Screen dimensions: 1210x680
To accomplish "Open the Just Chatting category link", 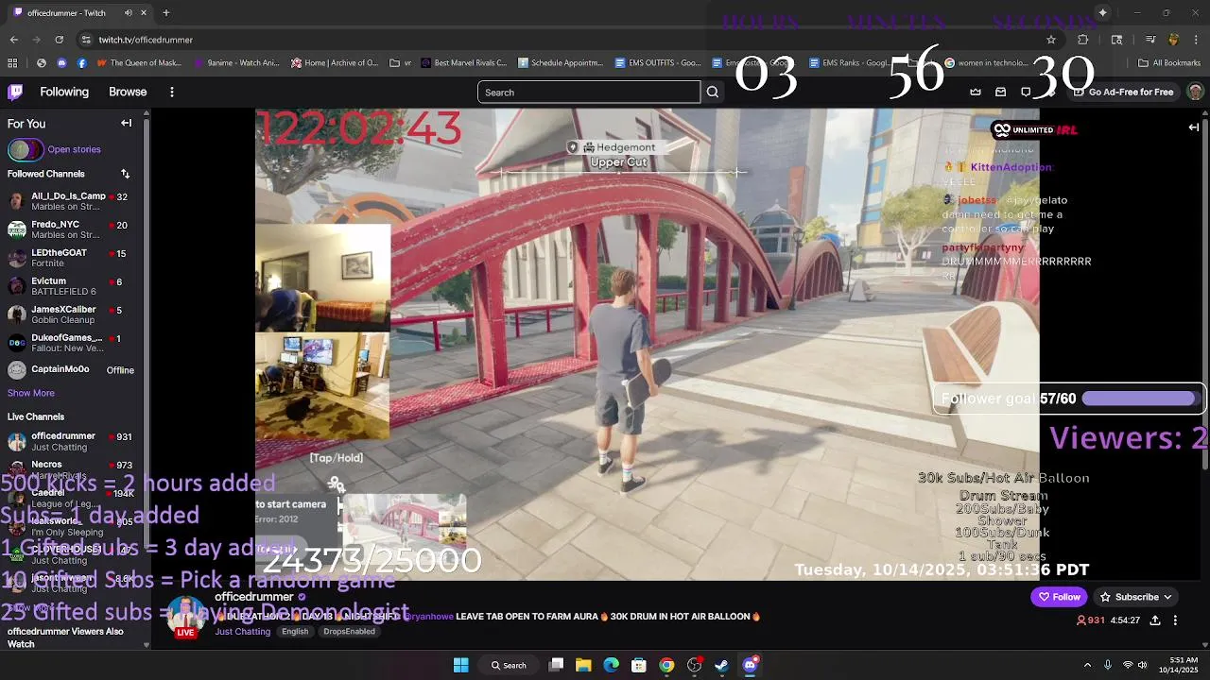I will [x=242, y=631].
